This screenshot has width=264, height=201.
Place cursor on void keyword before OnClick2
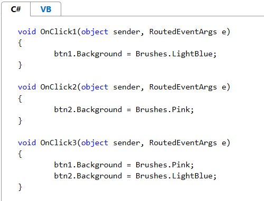27,87
